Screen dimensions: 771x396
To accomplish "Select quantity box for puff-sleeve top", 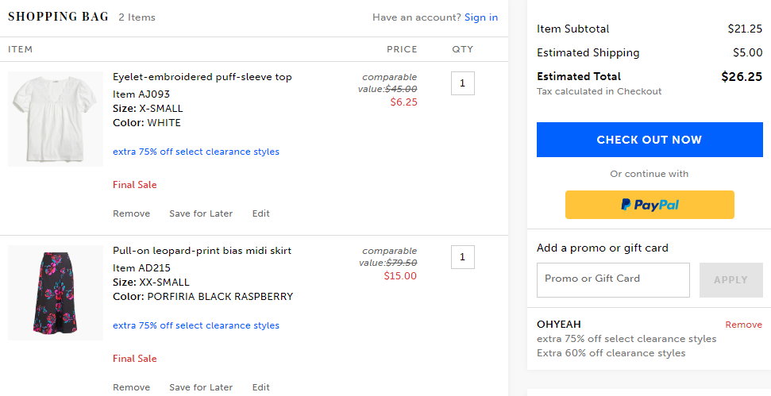I will (463, 83).
